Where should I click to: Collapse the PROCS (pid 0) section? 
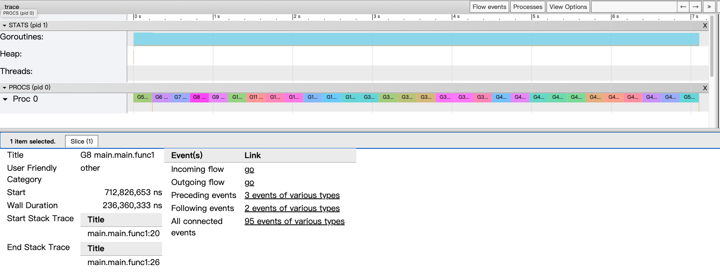(x=4, y=88)
